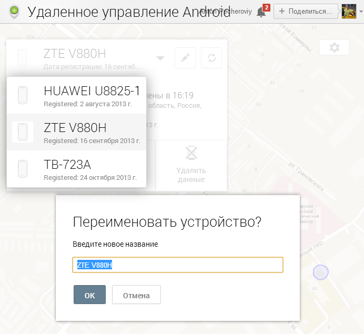This screenshot has height=334, width=364.
Task: Click the Android Device Manager logo icon
Action: pyautogui.click(x=14, y=12)
